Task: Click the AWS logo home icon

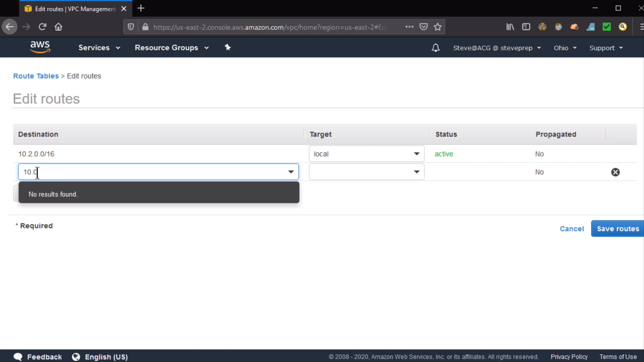Action: (40, 47)
